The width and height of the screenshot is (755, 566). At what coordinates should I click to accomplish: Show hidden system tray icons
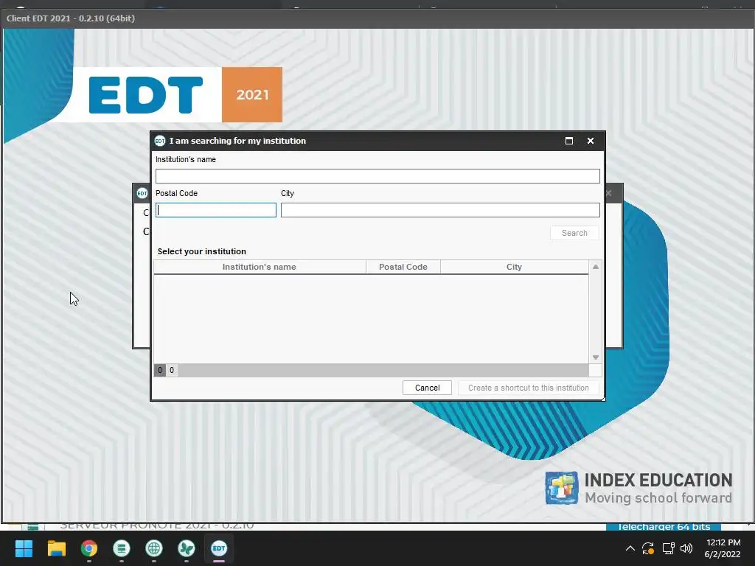[x=630, y=548]
